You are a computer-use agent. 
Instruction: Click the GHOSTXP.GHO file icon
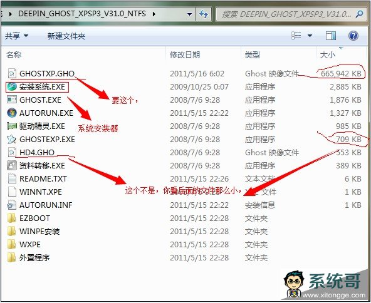tap(12, 73)
